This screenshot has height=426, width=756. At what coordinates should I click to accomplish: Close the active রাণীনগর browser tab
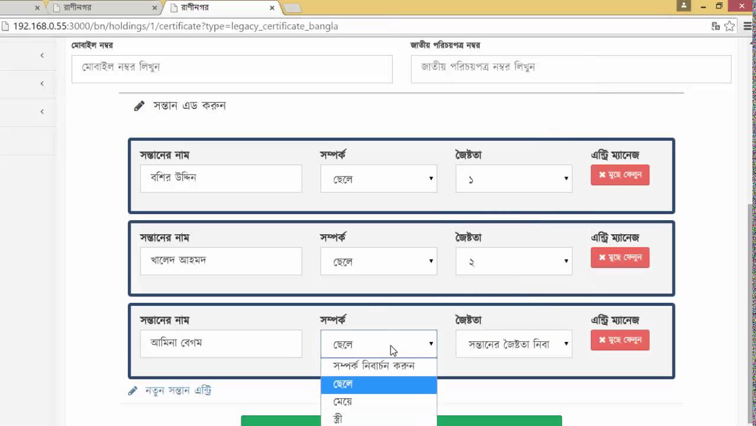[272, 8]
